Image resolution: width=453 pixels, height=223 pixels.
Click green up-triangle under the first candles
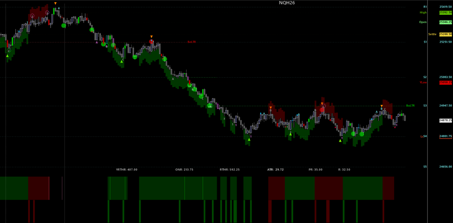(x=7, y=55)
